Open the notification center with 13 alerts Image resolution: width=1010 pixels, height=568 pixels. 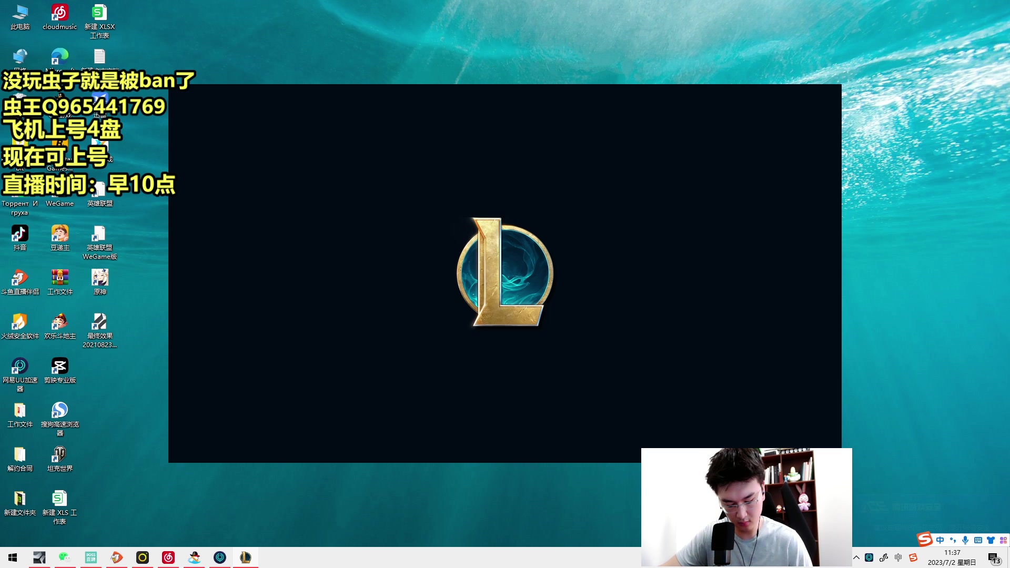click(x=994, y=558)
